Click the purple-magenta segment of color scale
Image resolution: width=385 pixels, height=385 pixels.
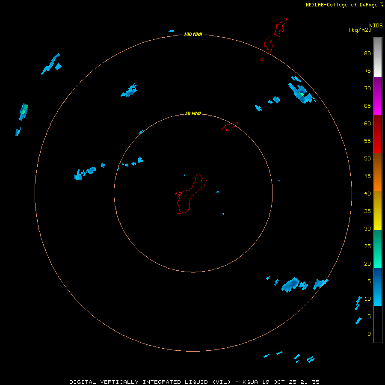tap(378, 96)
